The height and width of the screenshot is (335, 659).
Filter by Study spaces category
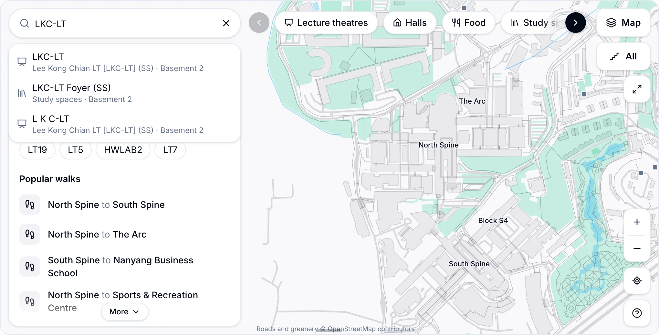pyautogui.click(x=534, y=23)
